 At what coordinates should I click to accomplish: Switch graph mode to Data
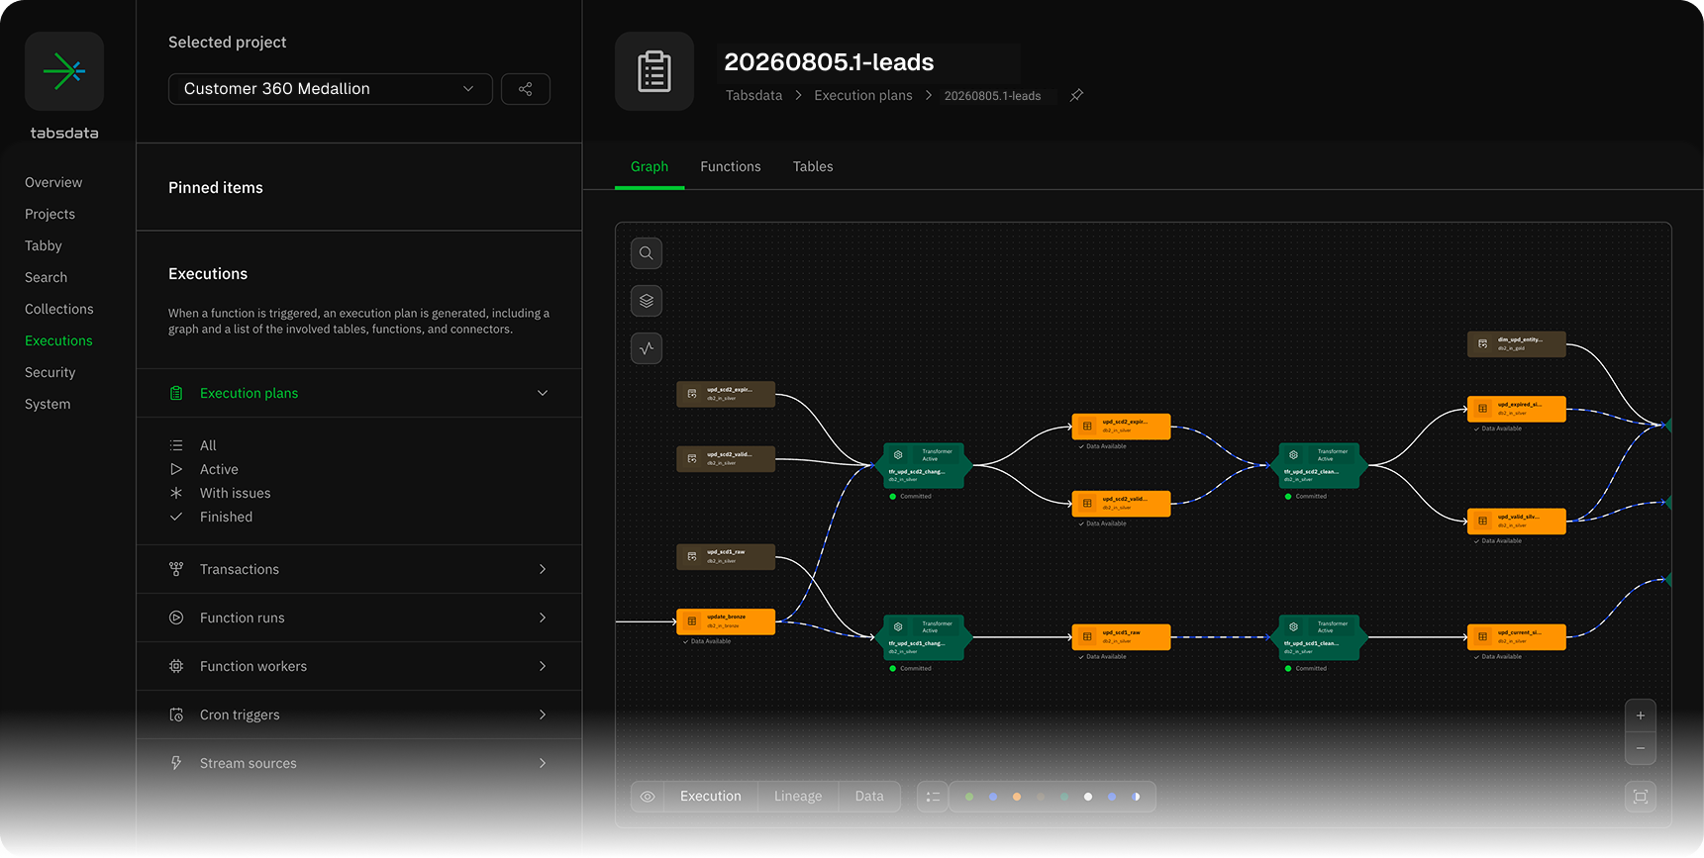click(x=869, y=797)
